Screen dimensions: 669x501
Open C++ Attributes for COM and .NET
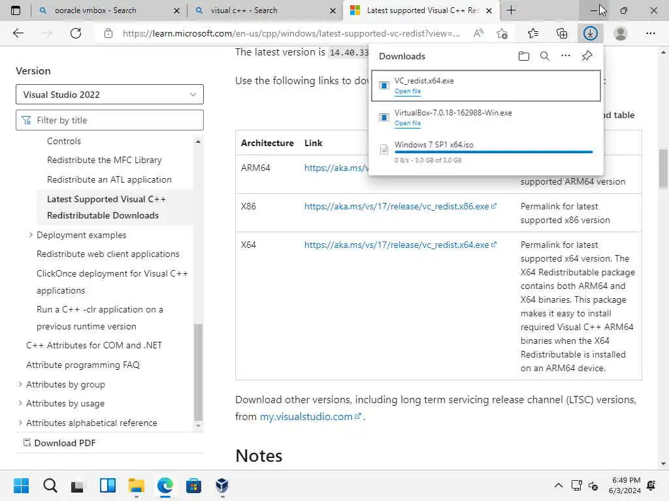(94, 345)
